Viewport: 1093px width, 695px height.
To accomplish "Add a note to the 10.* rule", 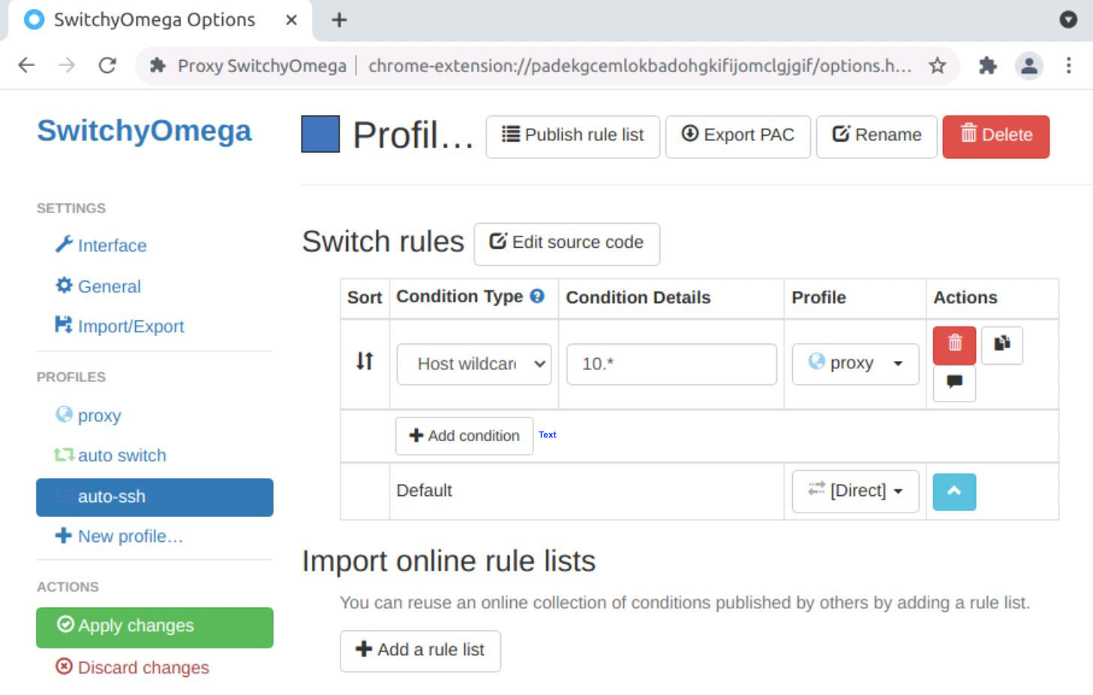I will [954, 383].
